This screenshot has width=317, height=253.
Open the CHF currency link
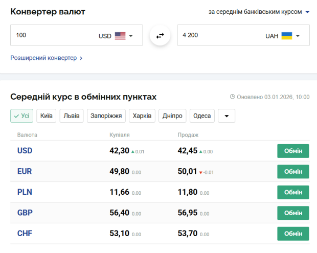tap(25, 234)
